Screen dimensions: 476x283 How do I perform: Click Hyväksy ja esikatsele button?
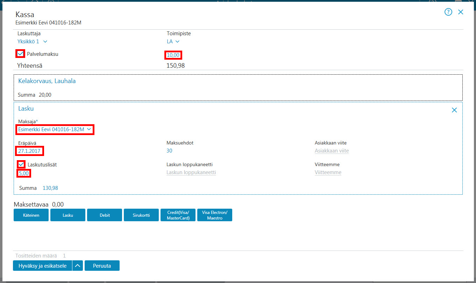point(42,266)
